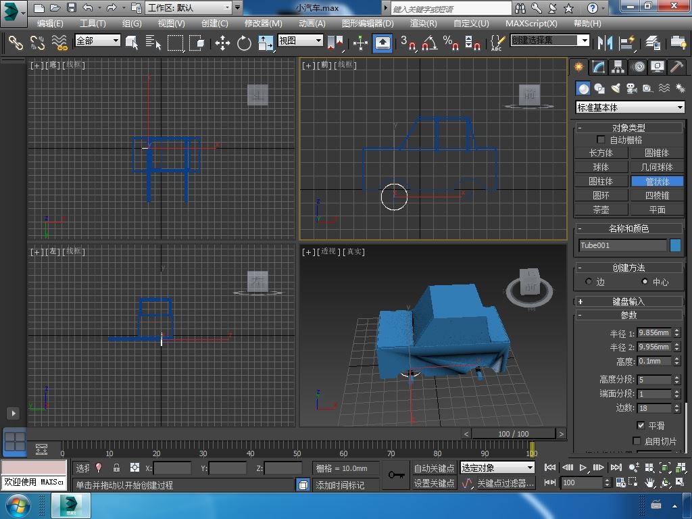
Task: Open the Hierarchy panel tab
Action: (618, 67)
